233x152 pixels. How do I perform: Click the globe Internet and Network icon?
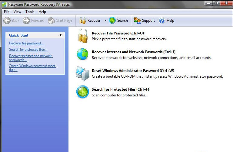[x=82, y=54]
